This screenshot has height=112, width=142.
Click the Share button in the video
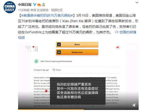click(x=77, y=44)
